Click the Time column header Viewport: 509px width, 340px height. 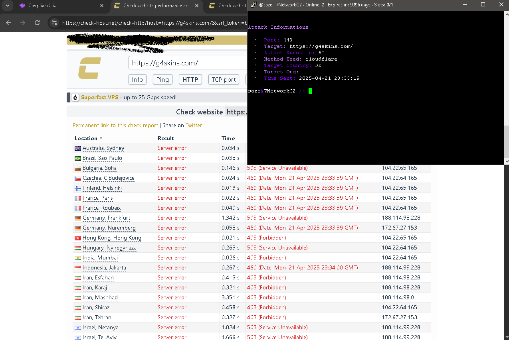(x=228, y=138)
